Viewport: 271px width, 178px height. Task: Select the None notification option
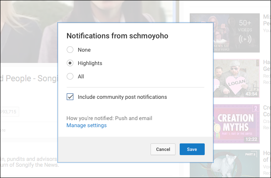click(70, 50)
